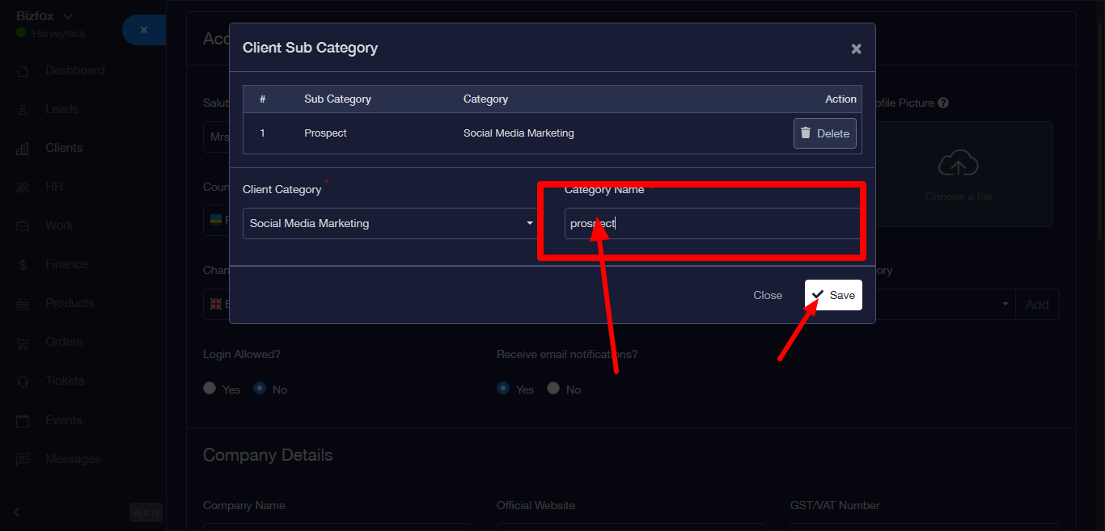Click the Tickets headset icon
This screenshot has width=1105, height=531.
point(23,381)
